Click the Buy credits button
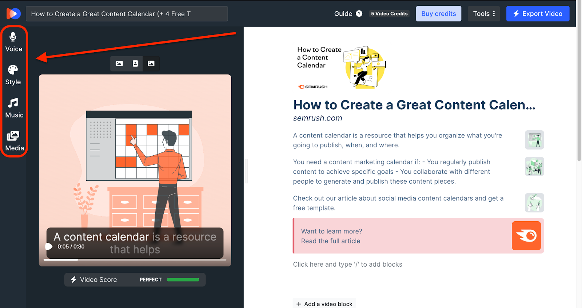This screenshot has height=308, width=582. click(438, 14)
